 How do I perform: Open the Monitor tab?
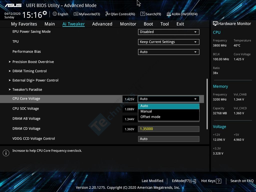click(x=128, y=24)
